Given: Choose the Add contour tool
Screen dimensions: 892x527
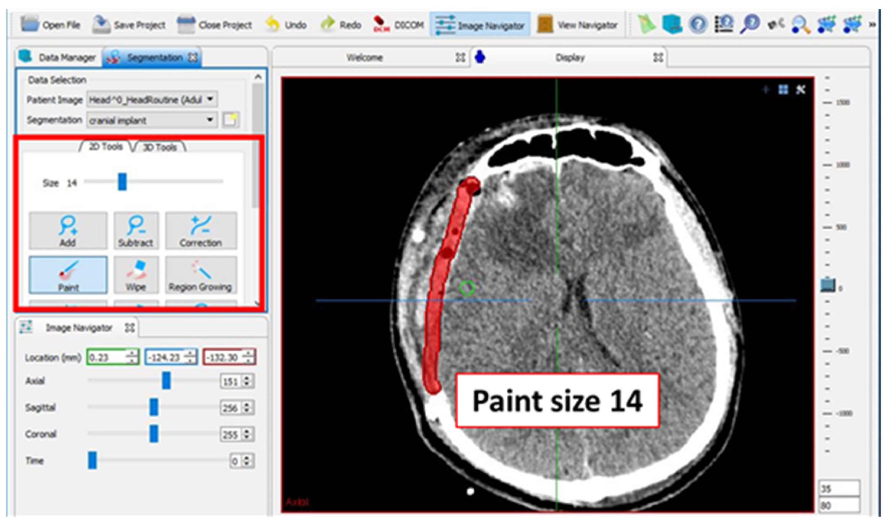Looking at the screenshot, I should 68,231.
